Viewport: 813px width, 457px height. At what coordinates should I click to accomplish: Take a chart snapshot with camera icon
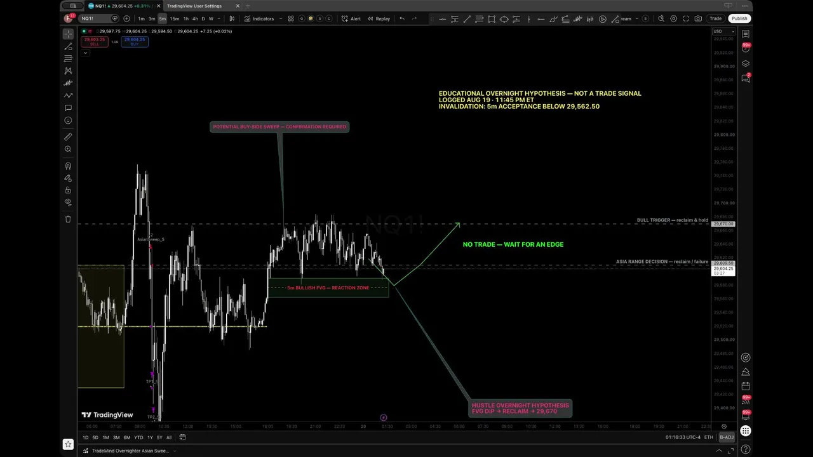(698, 18)
